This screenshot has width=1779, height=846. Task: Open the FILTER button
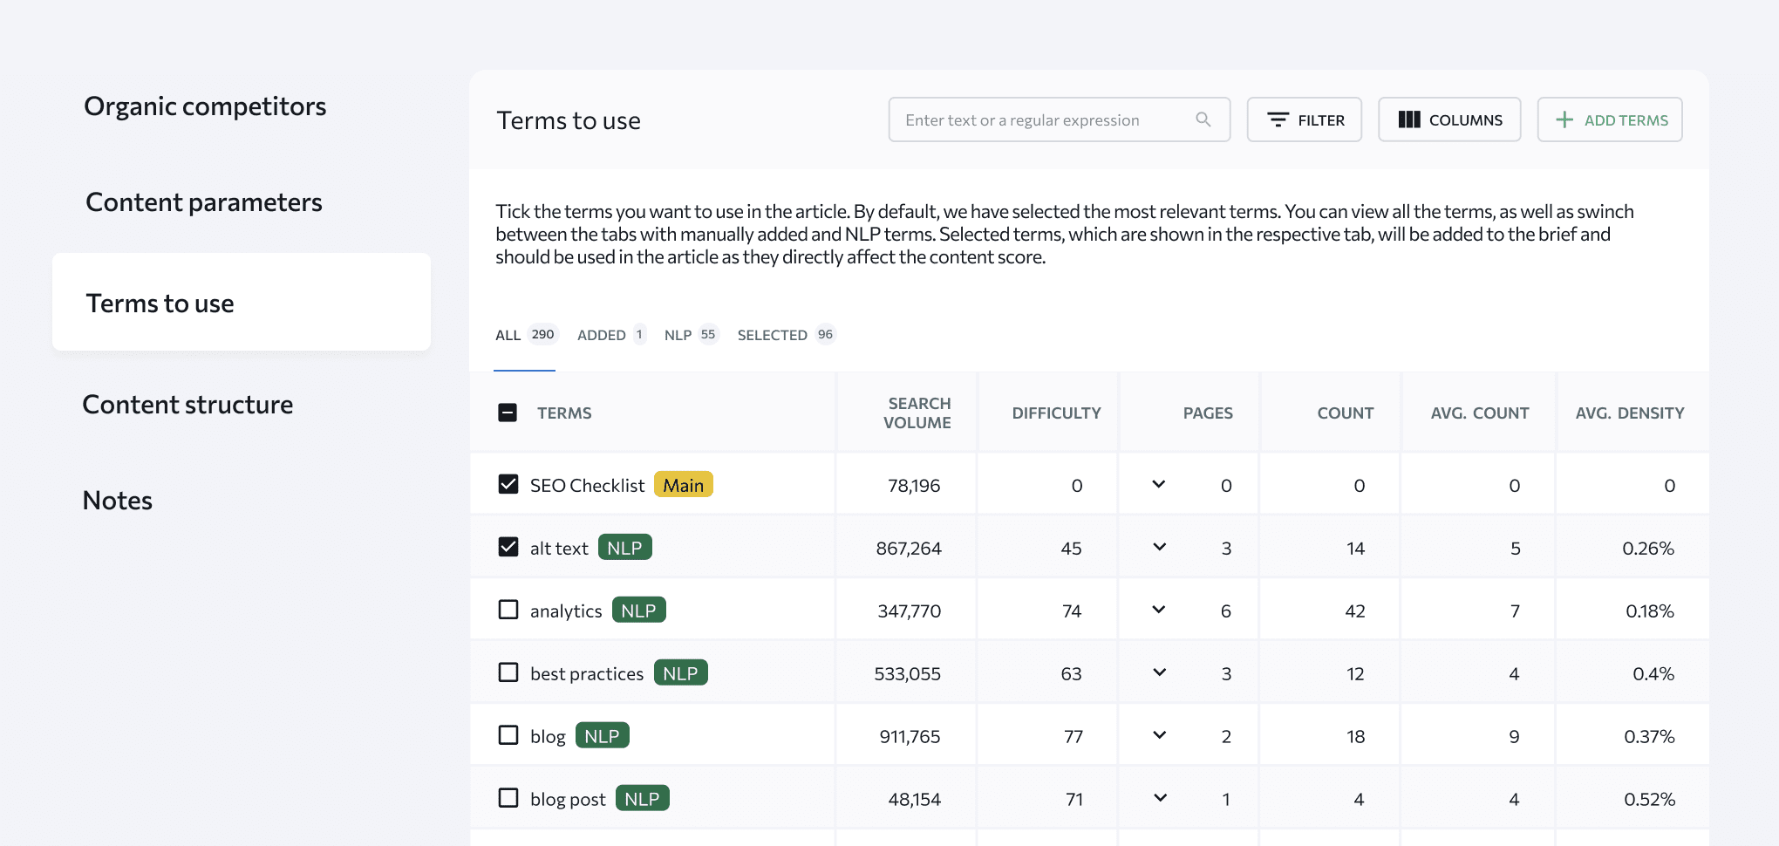click(x=1305, y=119)
